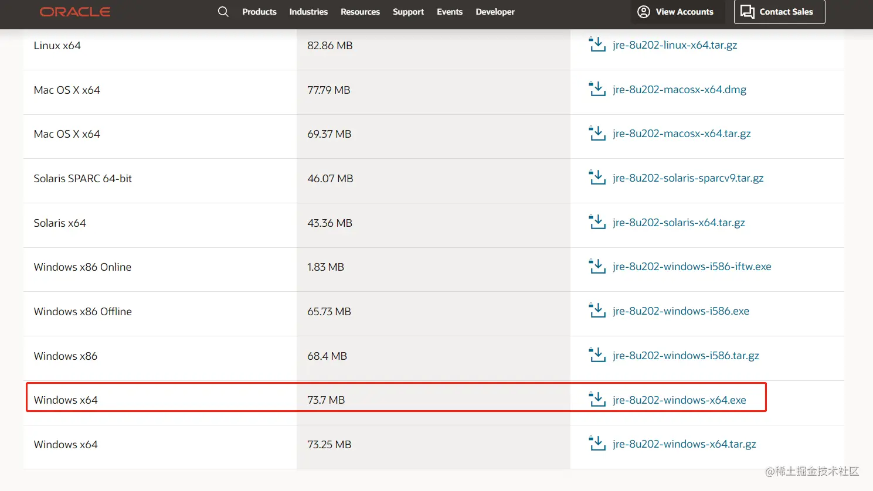Download jre-8u202-macosx-x64.tar.gz link
Screen dimensions: 873x491
681,134
